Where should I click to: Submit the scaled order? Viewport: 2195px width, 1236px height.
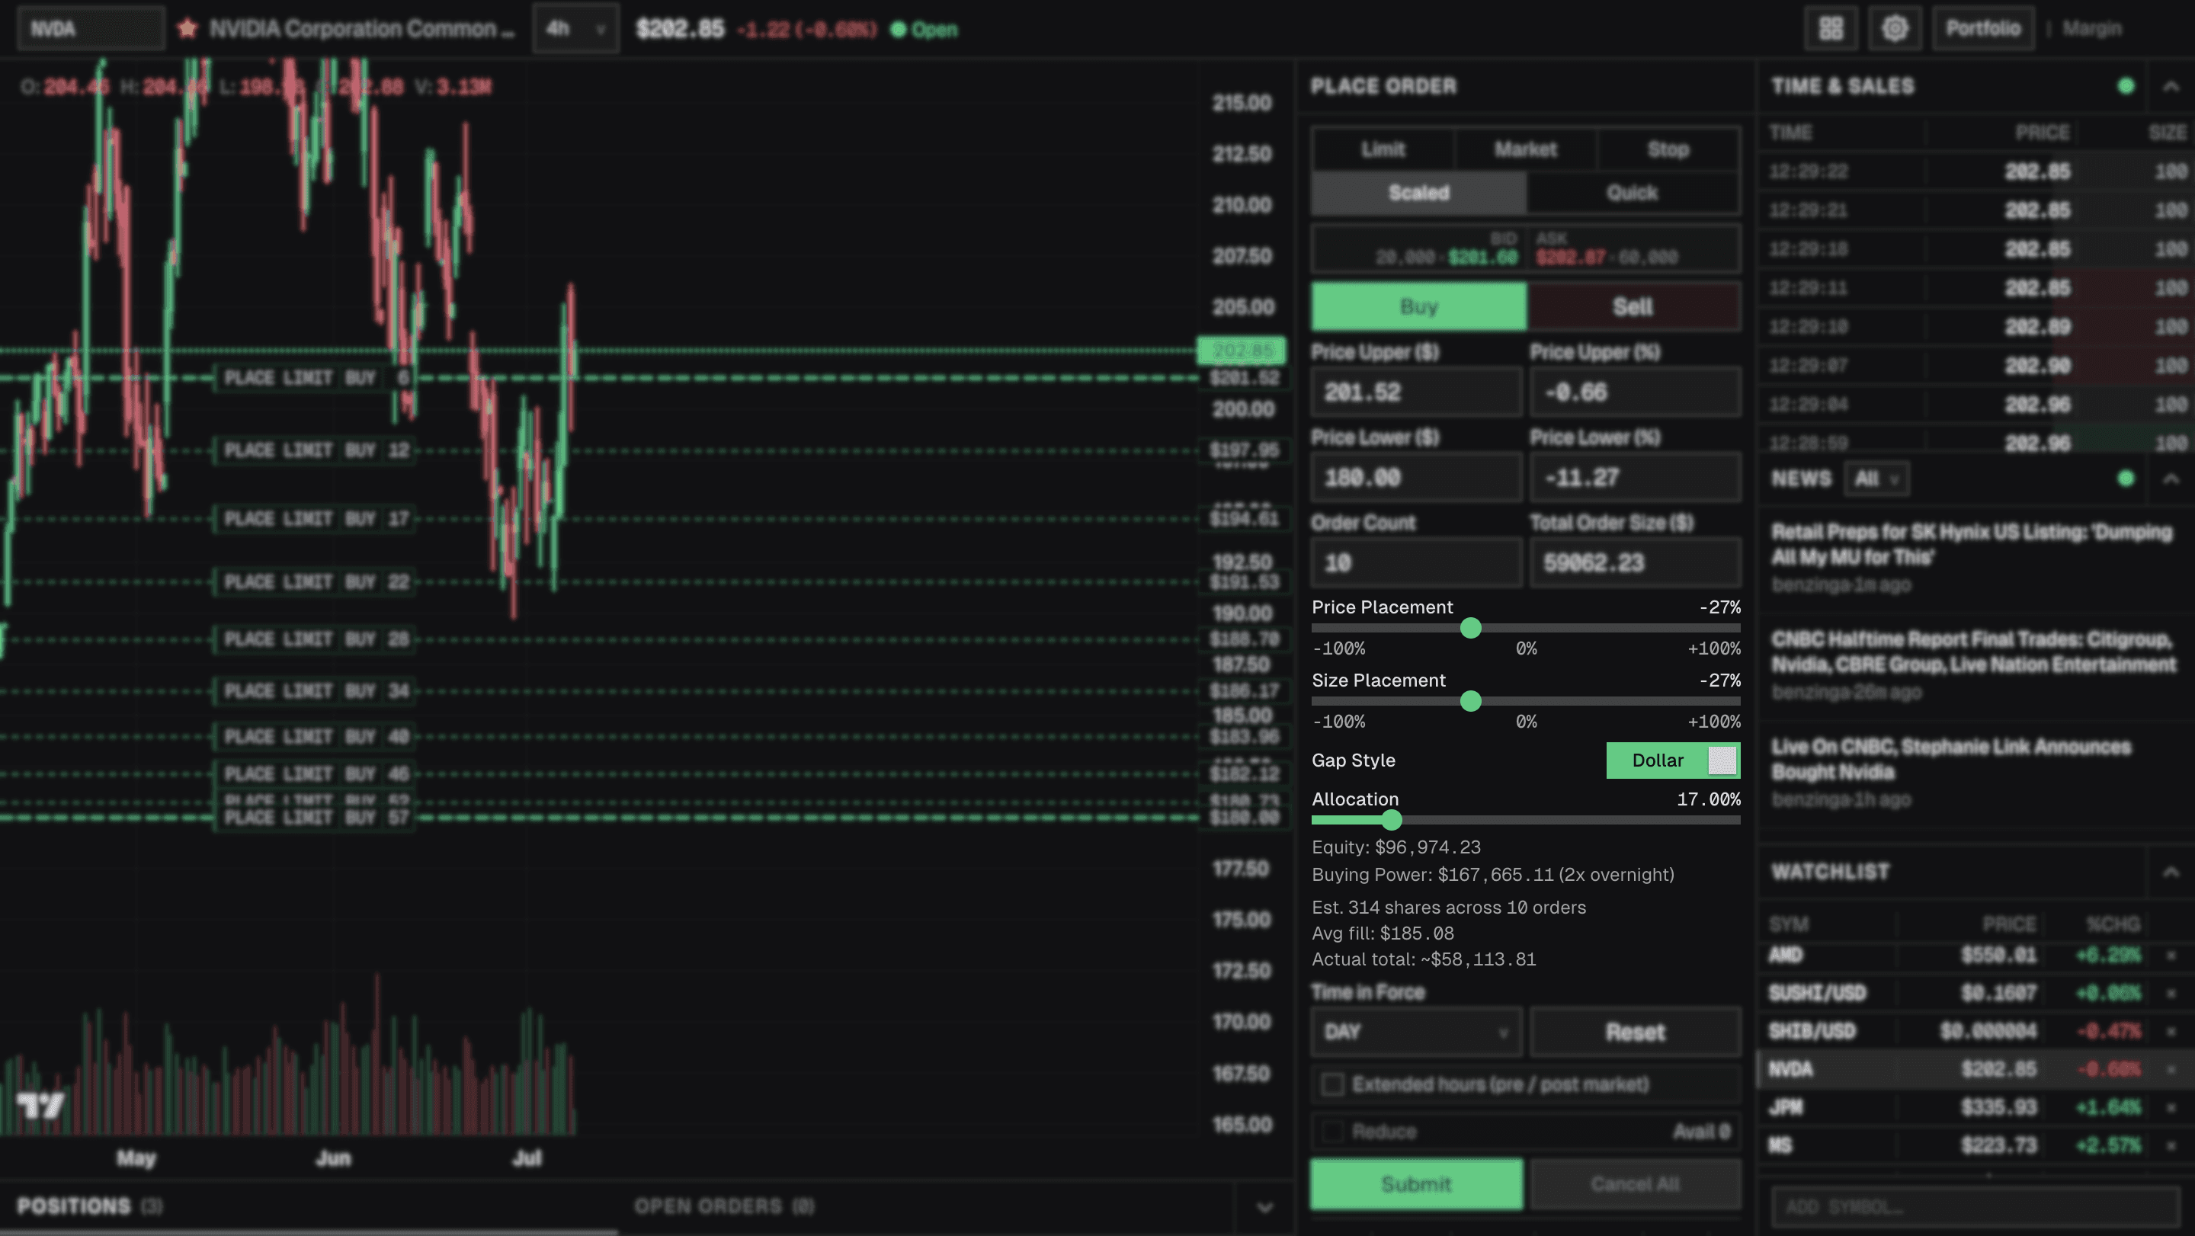tap(1416, 1184)
